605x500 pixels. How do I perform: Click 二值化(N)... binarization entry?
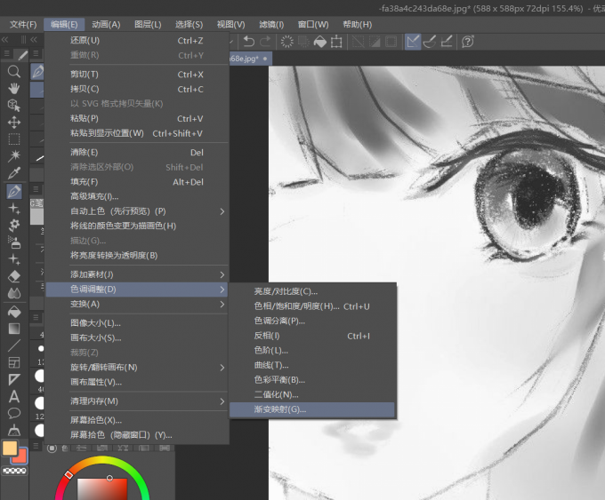pyautogui.click(x=311, y=395)
